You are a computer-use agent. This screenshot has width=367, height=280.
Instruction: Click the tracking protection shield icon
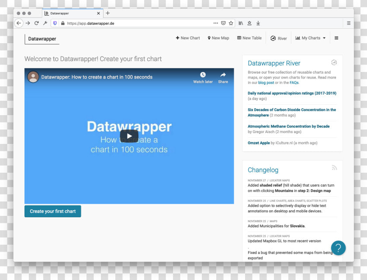(x=55, y=23)
